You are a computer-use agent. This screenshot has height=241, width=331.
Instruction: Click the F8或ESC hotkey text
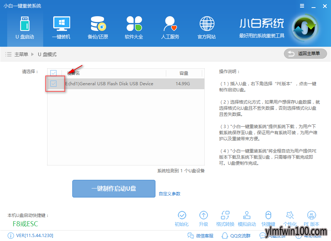pyautogui.click(x=25, y=224)
